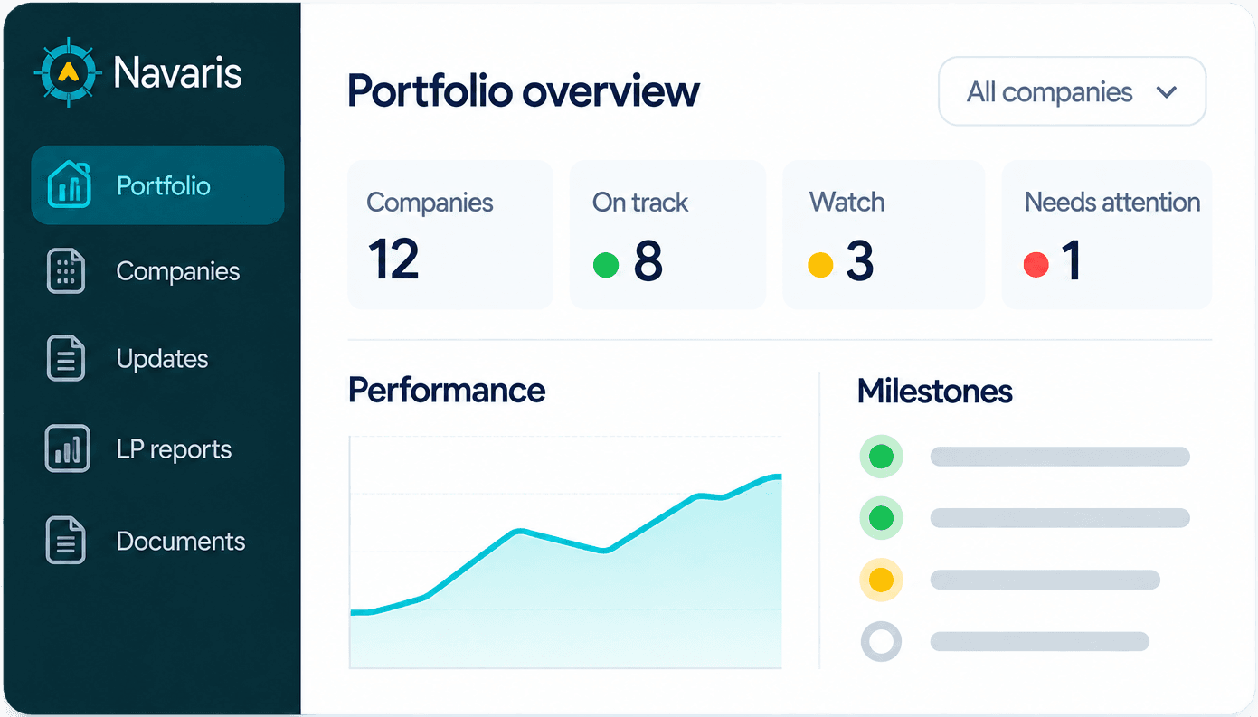
Task: Click the Portfolio overview heading
Action: 524,92
